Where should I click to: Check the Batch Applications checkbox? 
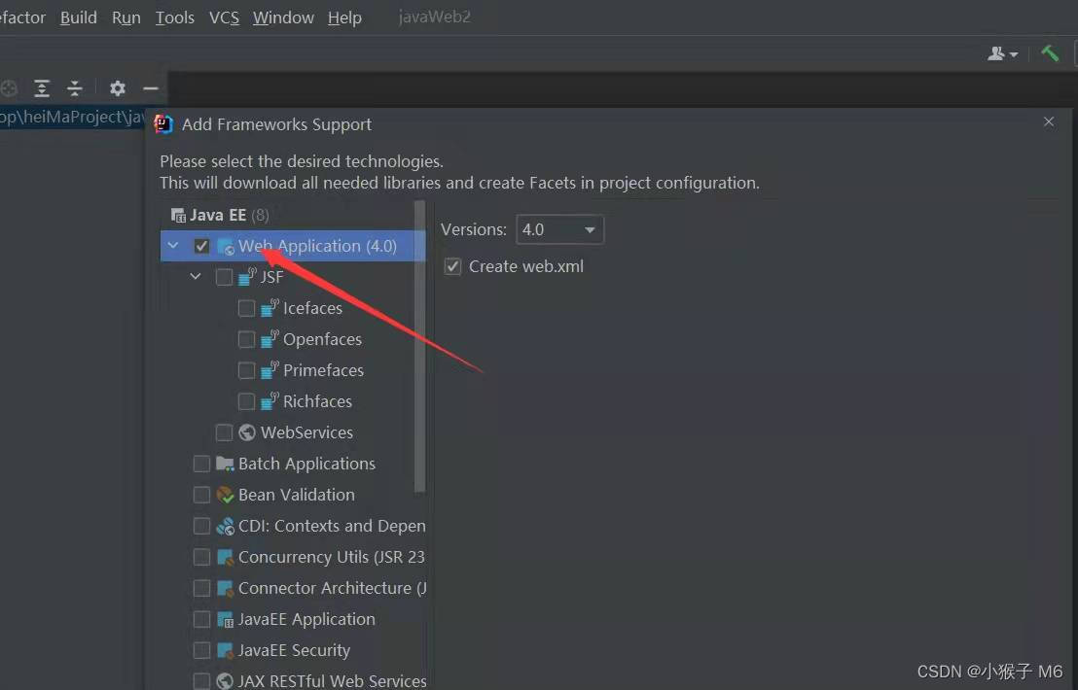[201, 465]
